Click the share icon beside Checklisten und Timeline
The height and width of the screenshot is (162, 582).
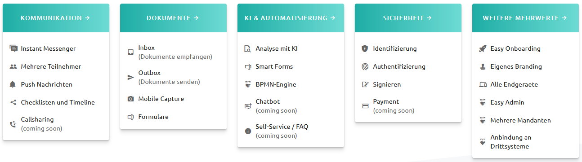pos(13,102)
